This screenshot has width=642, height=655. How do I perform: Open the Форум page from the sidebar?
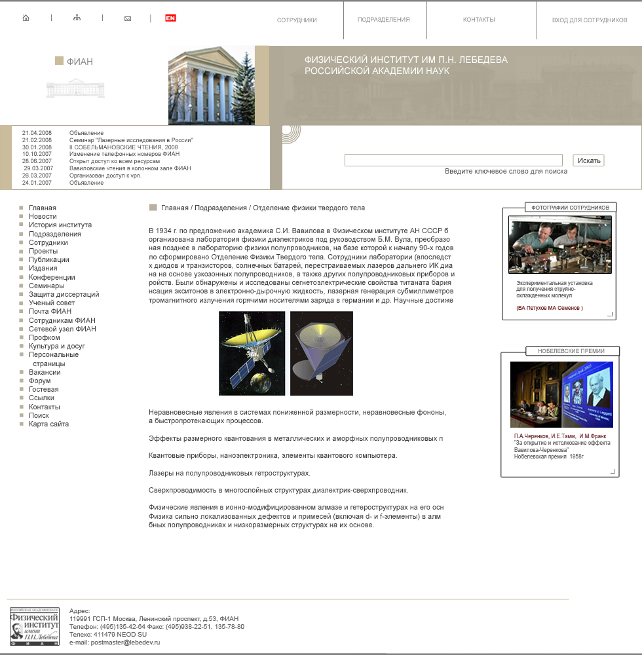(38, 381)
